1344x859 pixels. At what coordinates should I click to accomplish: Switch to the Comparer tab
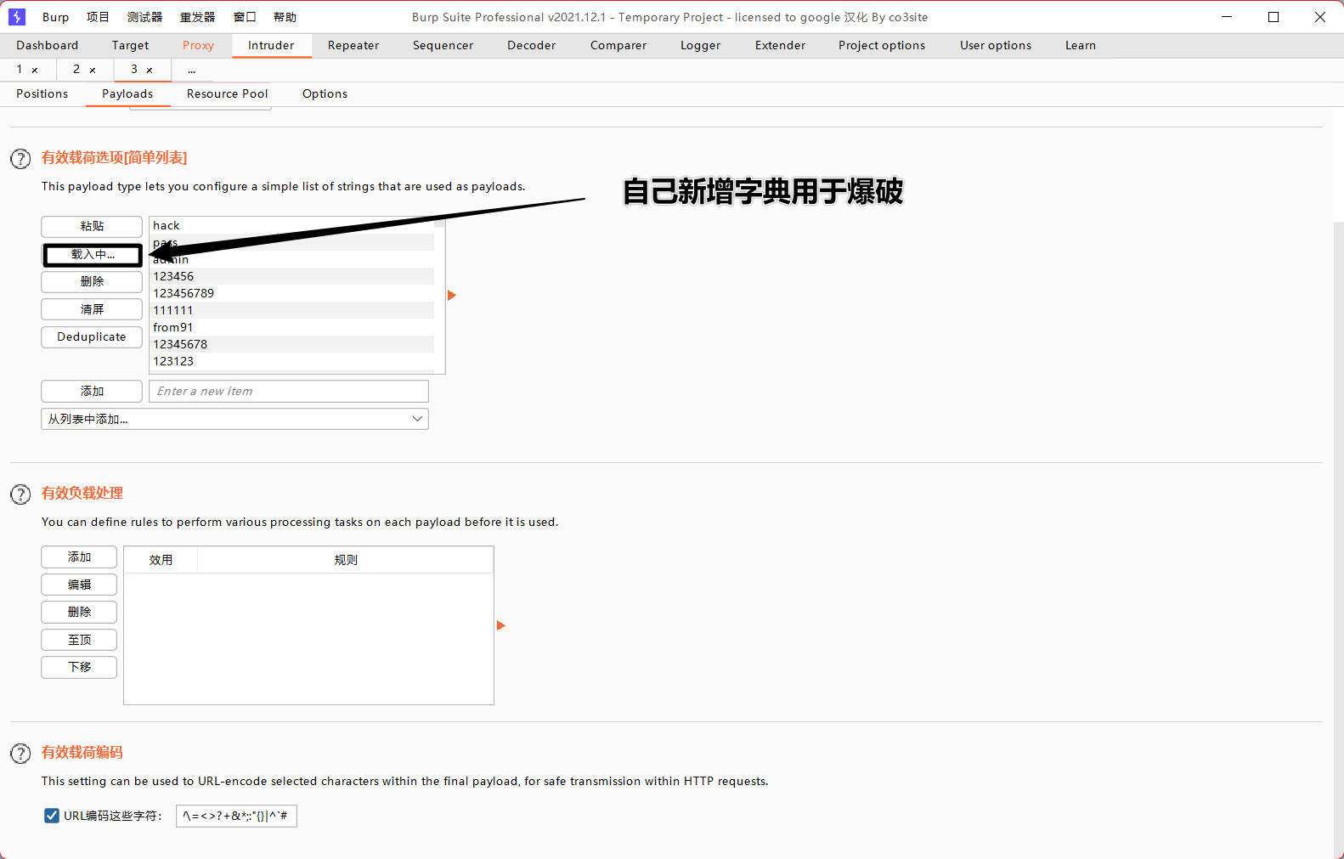(x=618, y=45)
